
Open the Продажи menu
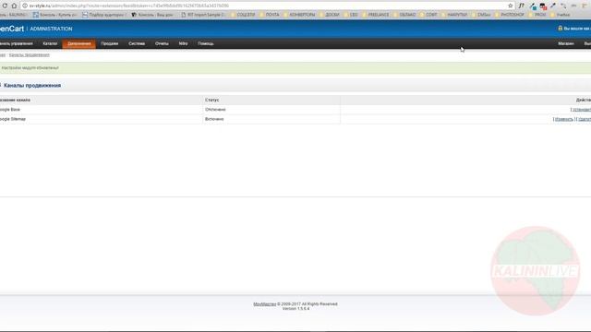click(109, 43)
